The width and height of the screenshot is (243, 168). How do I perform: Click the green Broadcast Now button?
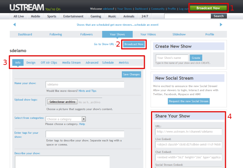tap(208, 8)
